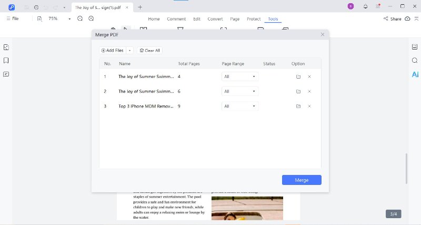Viewport: 421px width, 225px height.
Task: Switch to the Protect tab
Action: [254, 19]
